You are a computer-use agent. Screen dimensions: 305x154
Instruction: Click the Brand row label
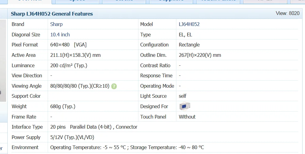pyautogui.click(x=18, y=24)
